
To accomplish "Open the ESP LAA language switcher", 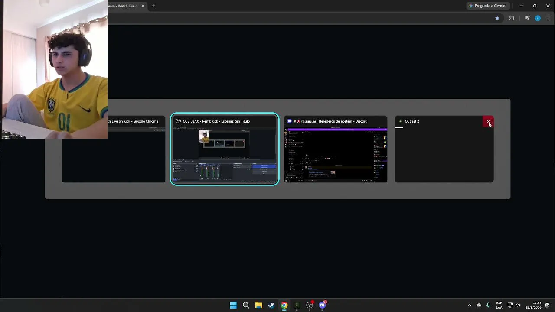I will tap(499, 305).
